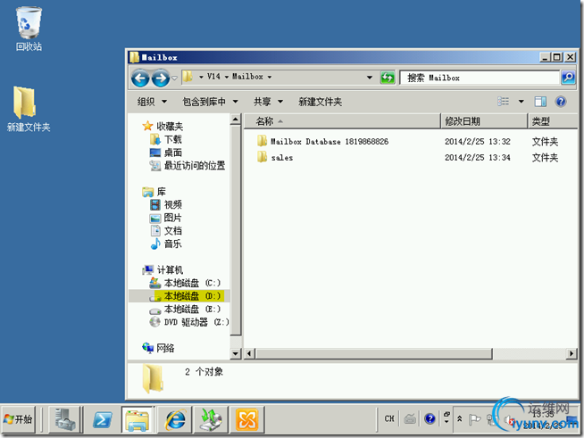Open the 文档 library

[x=166, y=231]
